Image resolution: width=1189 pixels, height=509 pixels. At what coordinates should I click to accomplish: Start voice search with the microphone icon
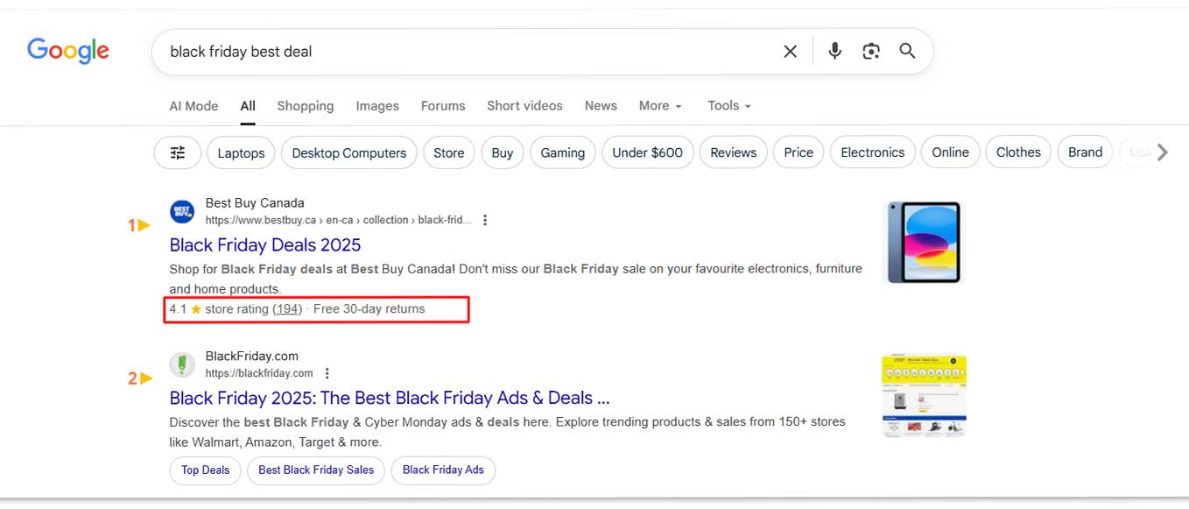pyautogui.click(x=834, y=52)
